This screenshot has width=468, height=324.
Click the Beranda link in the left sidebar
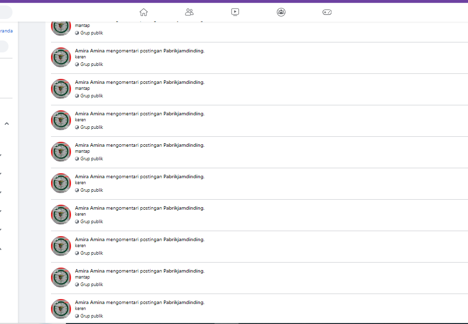[x=6, y=31]
